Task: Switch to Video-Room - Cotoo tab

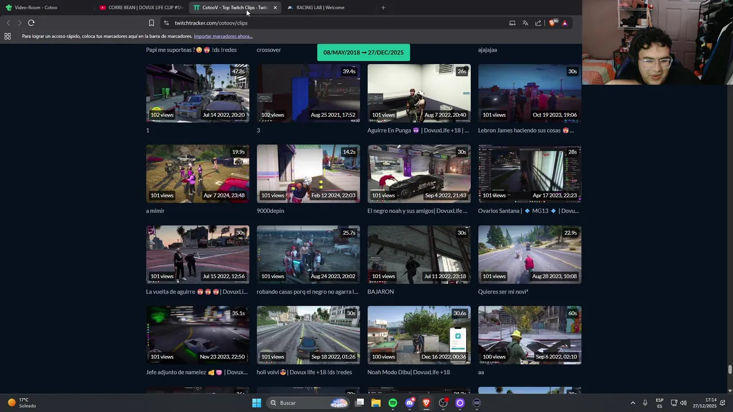Action: tap(47, 7)
